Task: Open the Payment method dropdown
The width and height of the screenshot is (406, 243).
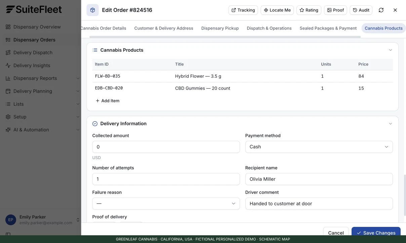Action: click(319, 147)
